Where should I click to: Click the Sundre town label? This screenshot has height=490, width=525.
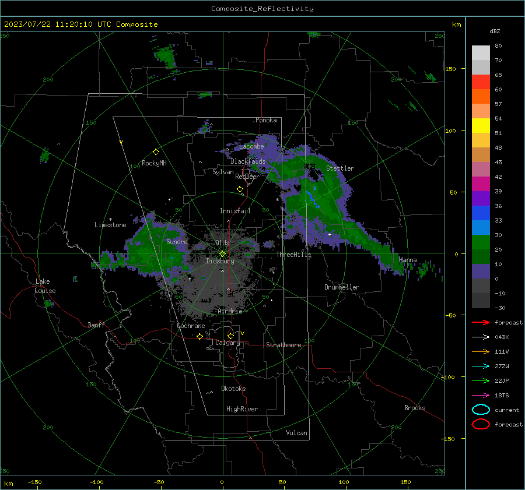point(177,242)
